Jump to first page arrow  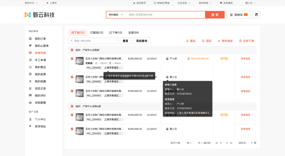(217, 143)
